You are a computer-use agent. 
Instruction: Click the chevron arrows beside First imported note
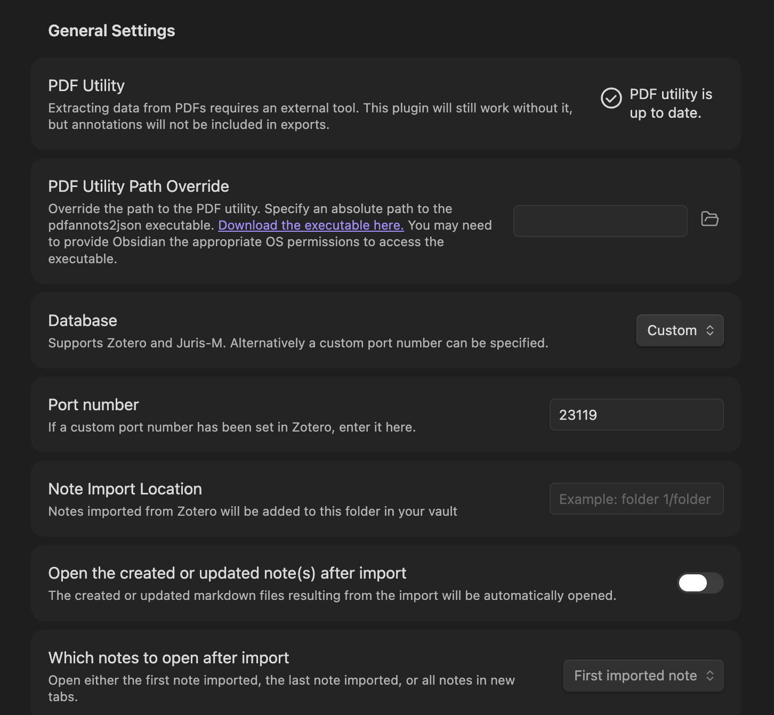tap(710, 676)
